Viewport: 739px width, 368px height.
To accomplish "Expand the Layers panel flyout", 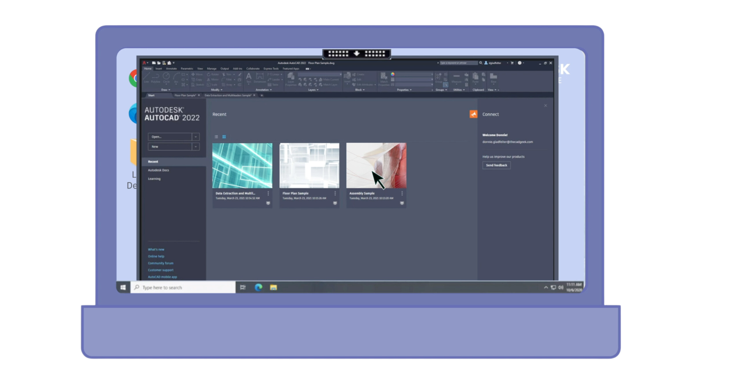I will click(x=313, y=90).
